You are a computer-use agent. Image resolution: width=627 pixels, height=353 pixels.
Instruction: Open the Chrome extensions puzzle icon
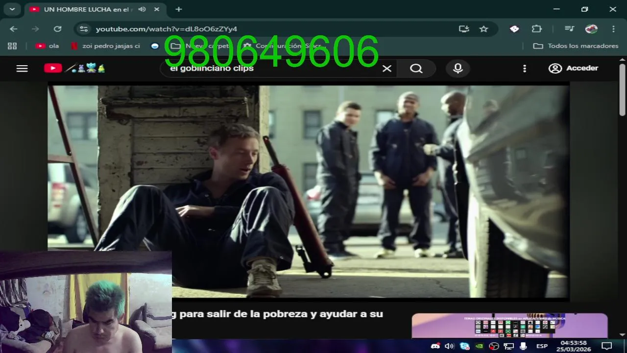[x=537, y=29]
